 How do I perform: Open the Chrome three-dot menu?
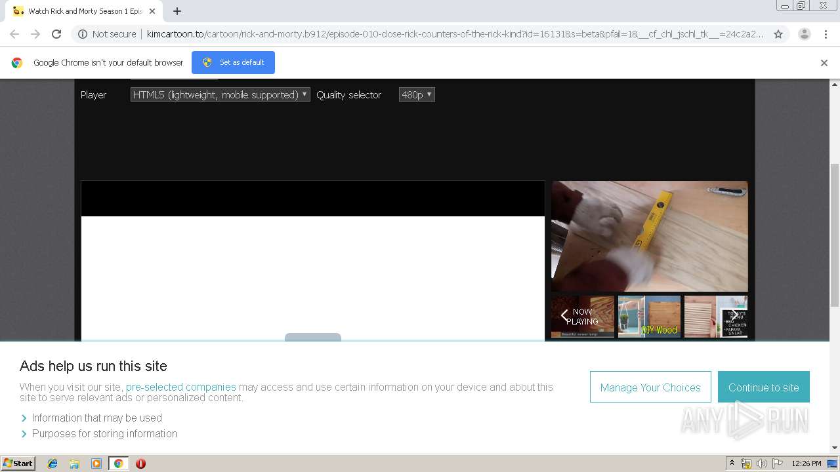coord(826,34)
